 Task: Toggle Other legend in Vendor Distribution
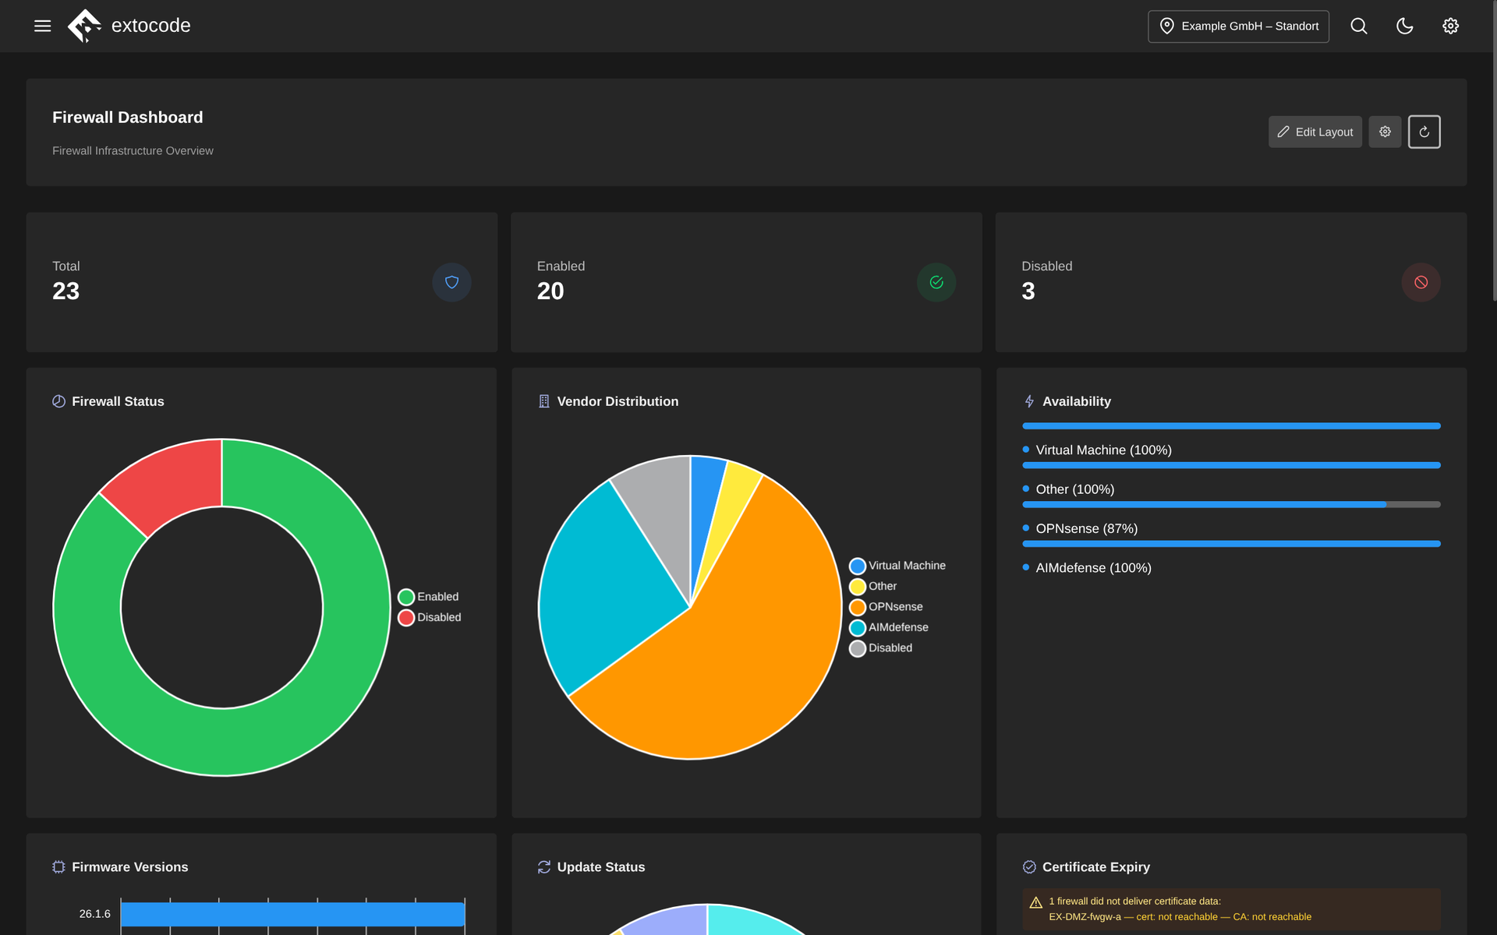(873, 586)
